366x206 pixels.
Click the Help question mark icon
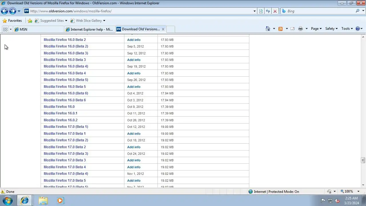[357, 29]
